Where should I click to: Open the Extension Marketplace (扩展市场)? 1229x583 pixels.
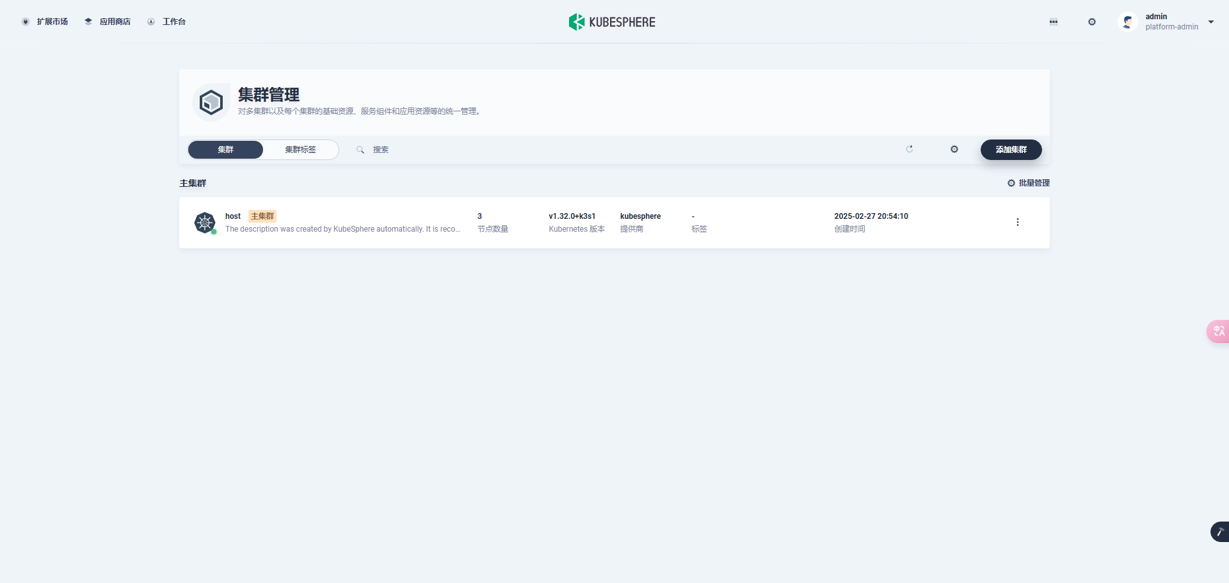click(45, 22)
